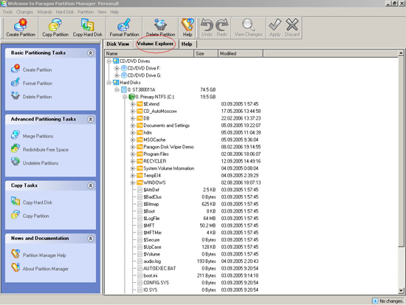Select the boot.ini file
The image size is (406, 305).
(x=151, y=275)
